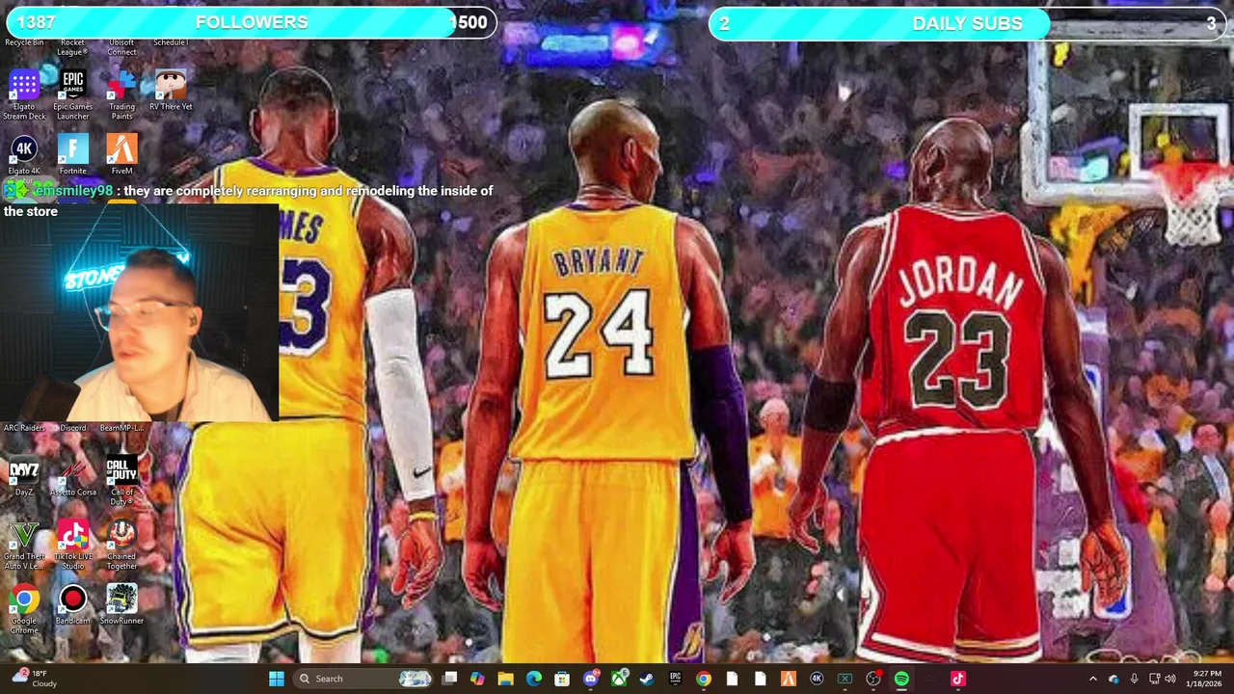Screen dimensions: 1234x694
Task: Select the TikTok LIVE Studio desktop shortcut
Action: point(73,546)
